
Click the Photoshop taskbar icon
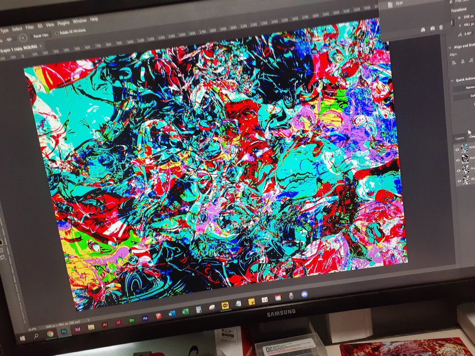[64, 331]
